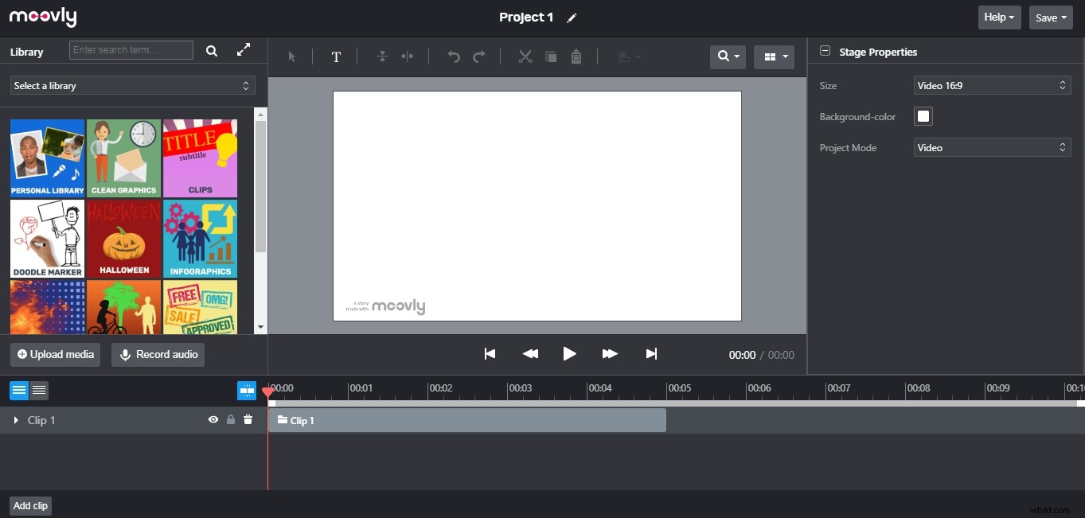
Task: Open the Select a library dropdown
Action: tap(131, 85)
